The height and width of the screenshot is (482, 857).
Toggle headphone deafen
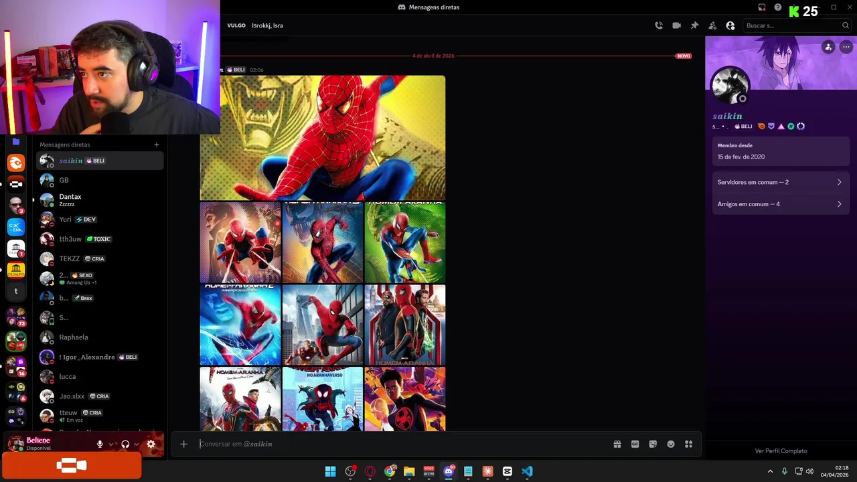pos(125,444)
